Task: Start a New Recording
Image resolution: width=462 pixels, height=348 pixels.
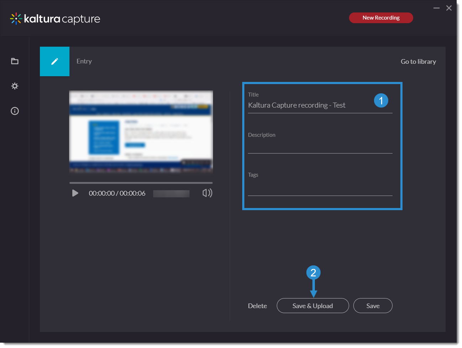Action: pos(381,18)
